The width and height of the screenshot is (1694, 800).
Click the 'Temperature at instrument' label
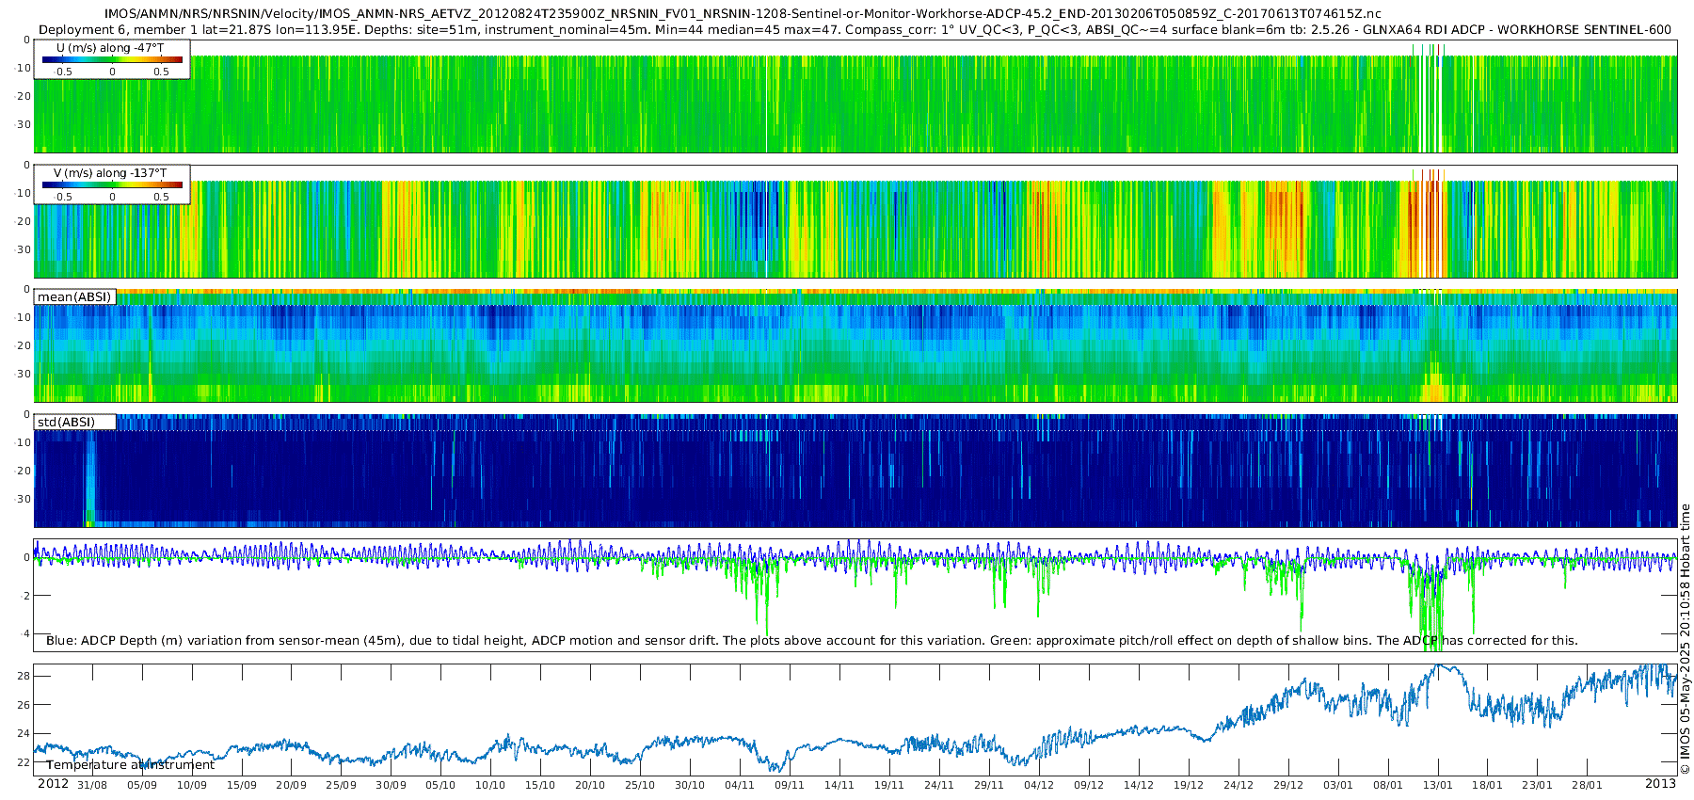coord(130,764)
